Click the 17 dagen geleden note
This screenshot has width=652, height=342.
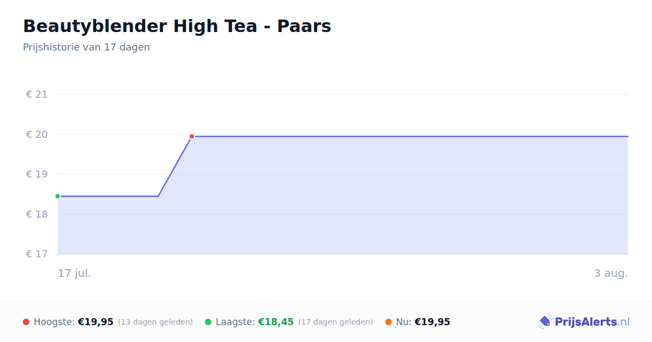click(336, 322)
